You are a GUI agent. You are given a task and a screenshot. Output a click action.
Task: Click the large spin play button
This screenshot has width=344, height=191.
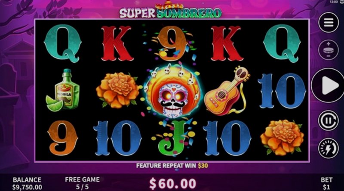(x=329, y=85)
